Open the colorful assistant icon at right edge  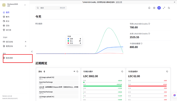(x=174, y=95)
